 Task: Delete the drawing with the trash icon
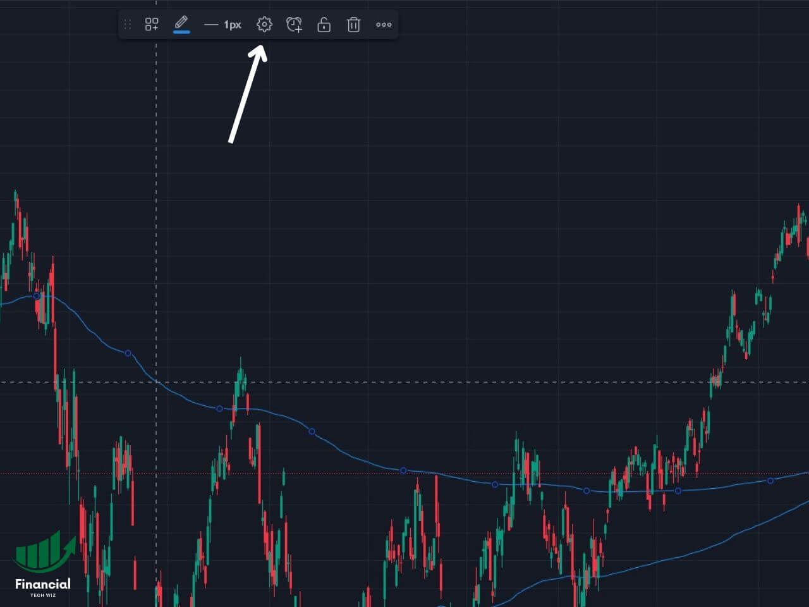[x=353, y=25]
